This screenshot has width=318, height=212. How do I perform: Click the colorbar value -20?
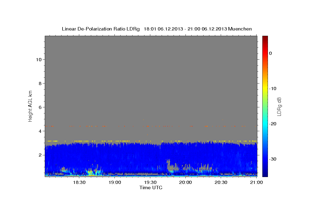273,124
